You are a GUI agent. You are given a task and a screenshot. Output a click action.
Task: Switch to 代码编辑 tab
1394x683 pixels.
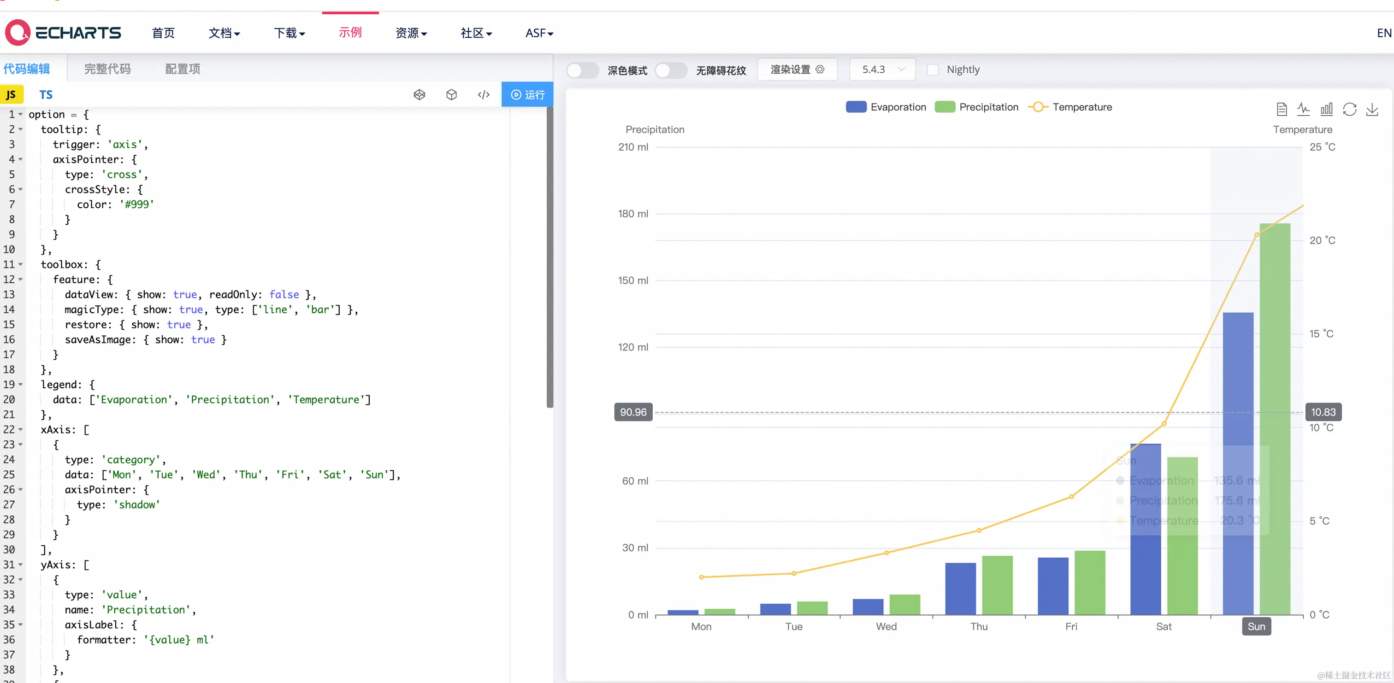(x=27, y=69)
